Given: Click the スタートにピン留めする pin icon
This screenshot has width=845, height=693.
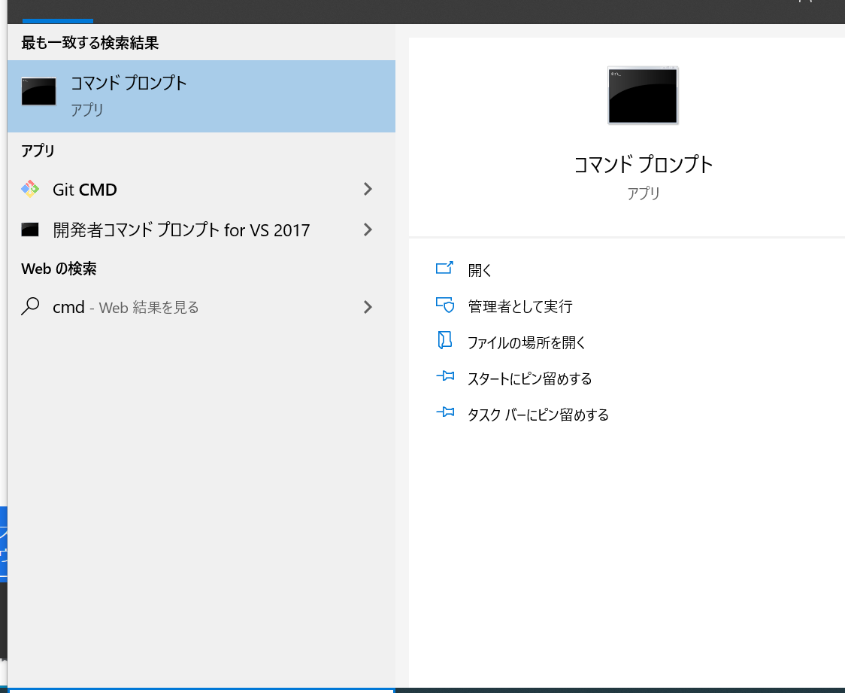Looking at the screenshot, I should click(445, 376).
